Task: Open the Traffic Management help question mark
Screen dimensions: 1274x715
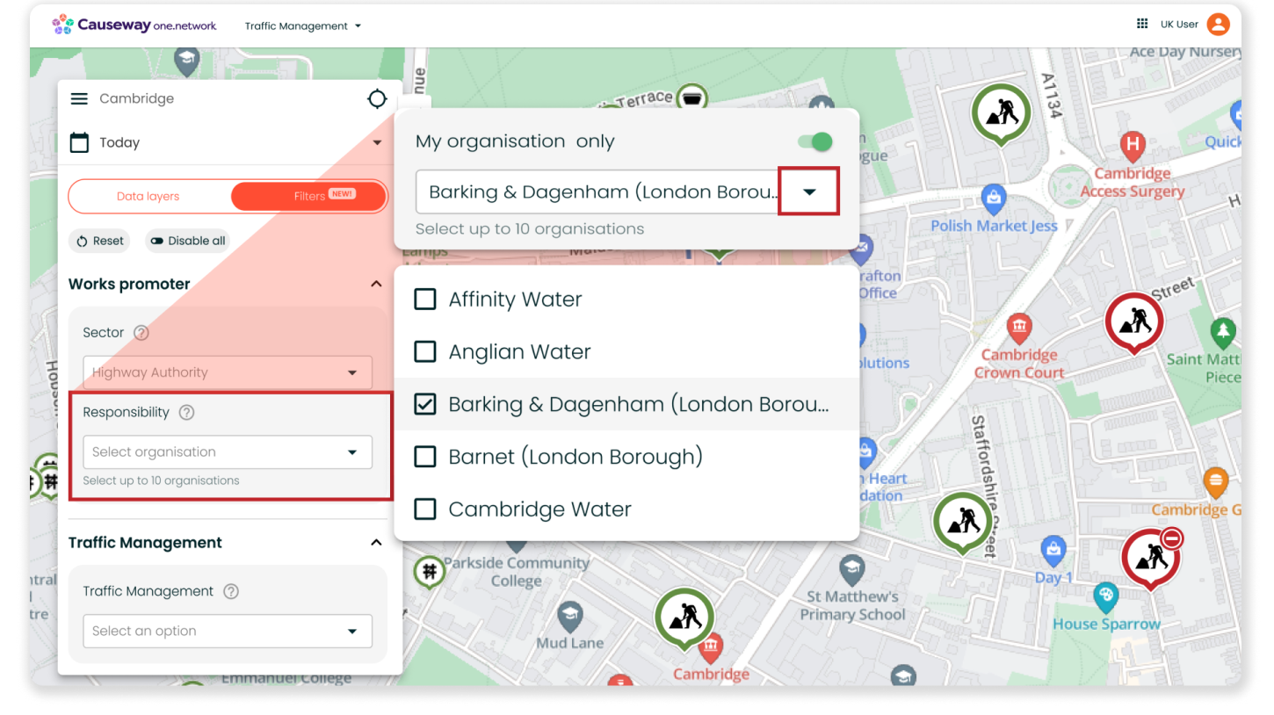Action: [x=231, y=591]
